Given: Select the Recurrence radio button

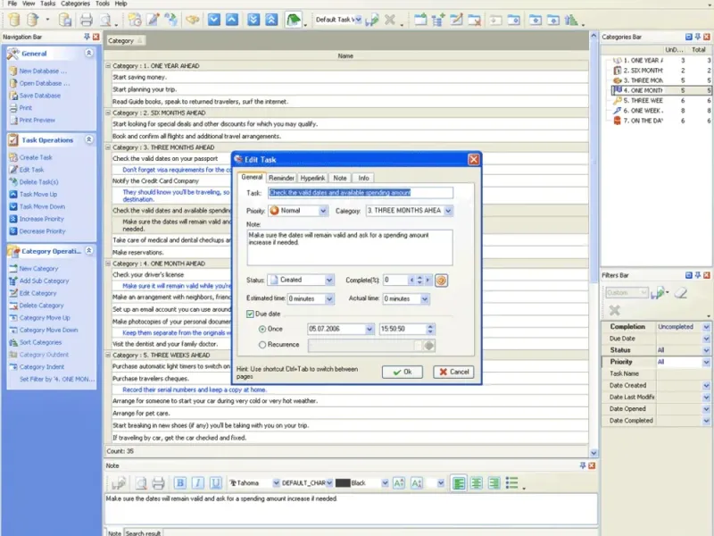Looking at the screenshot, I should 262,344.
